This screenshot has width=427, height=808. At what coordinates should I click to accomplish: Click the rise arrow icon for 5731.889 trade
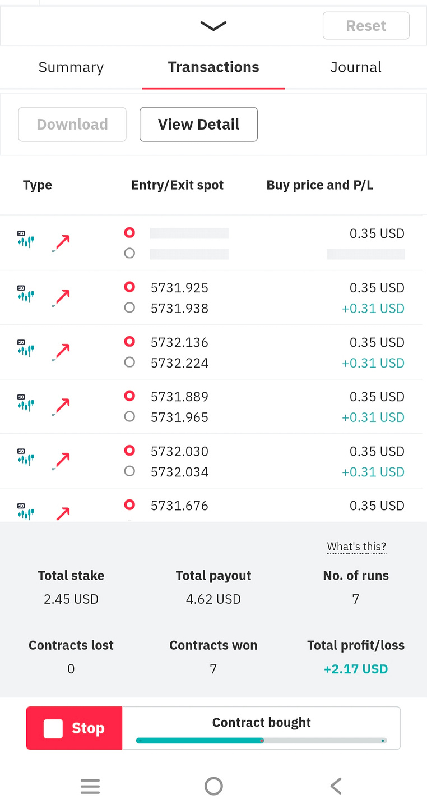point(61,407)
